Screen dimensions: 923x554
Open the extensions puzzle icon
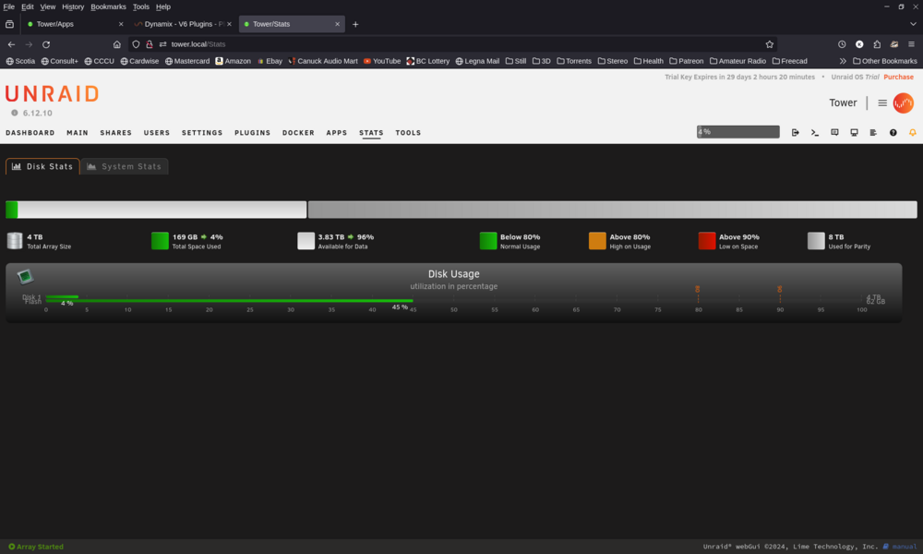877,44
